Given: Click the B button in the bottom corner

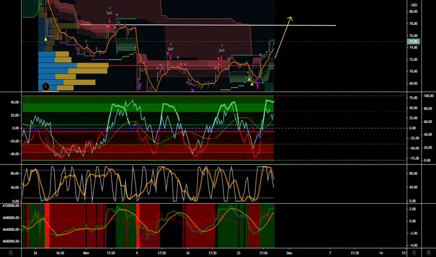Looking at the screenshot, I should 429,252.
